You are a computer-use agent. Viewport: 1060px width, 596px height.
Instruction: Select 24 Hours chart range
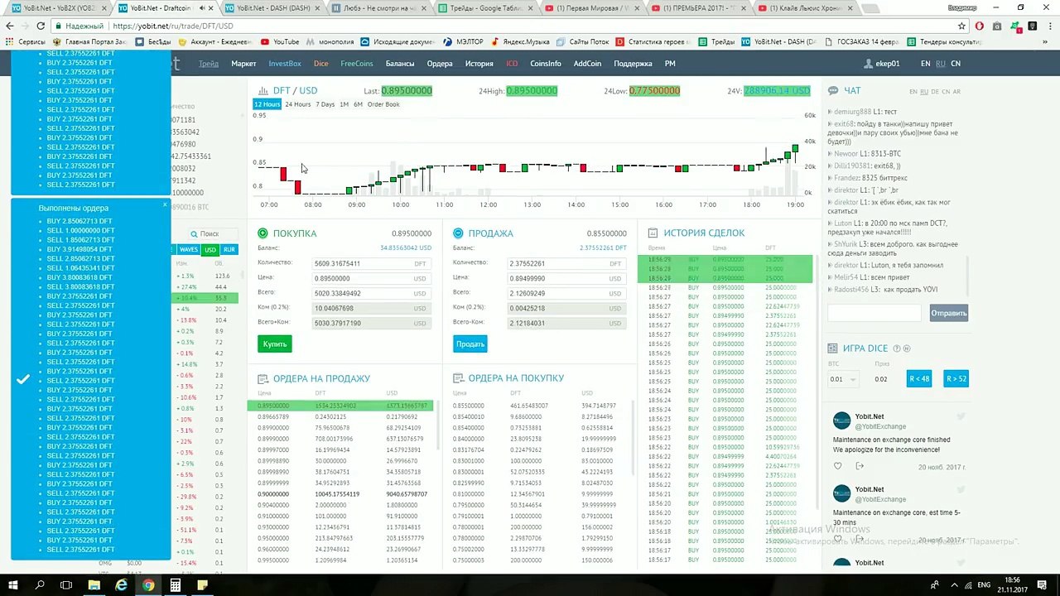coord(298,104)
